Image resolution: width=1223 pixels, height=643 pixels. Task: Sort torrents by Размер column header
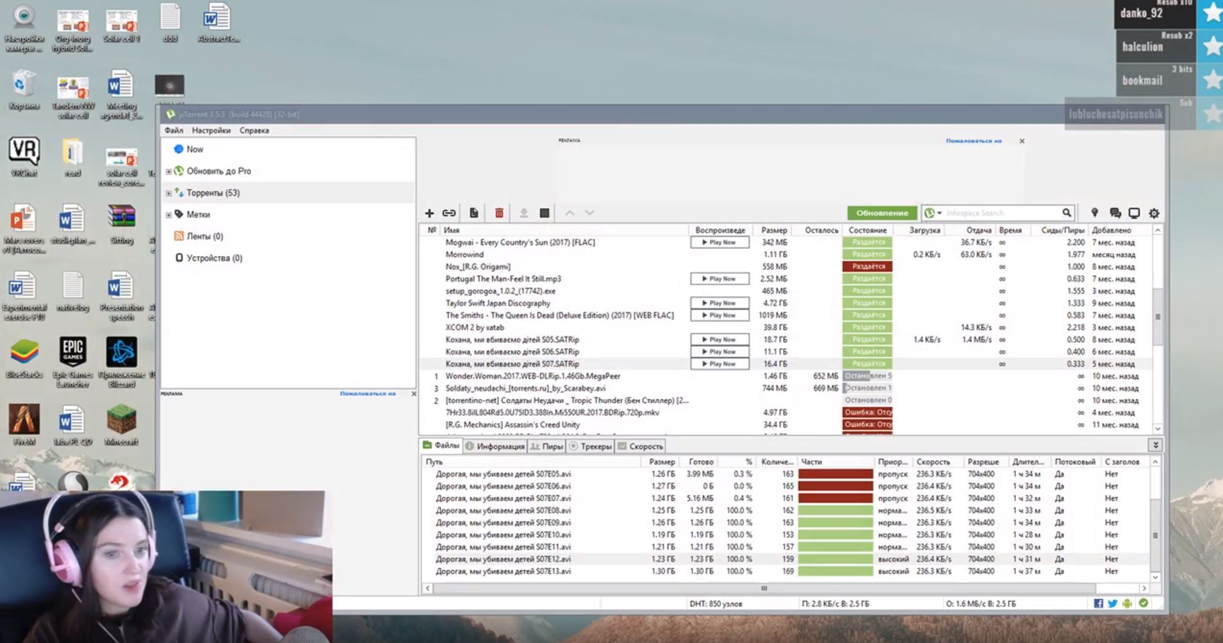pyautogui.click(x=774, y=230)
